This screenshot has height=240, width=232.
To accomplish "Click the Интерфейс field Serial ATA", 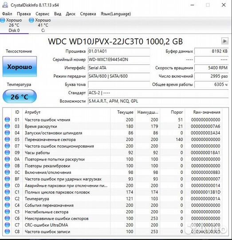I will coord(119,68).
